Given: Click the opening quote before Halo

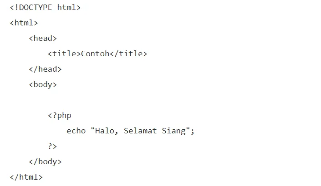Looking at the screenshot, I should [x=92, y=131].
